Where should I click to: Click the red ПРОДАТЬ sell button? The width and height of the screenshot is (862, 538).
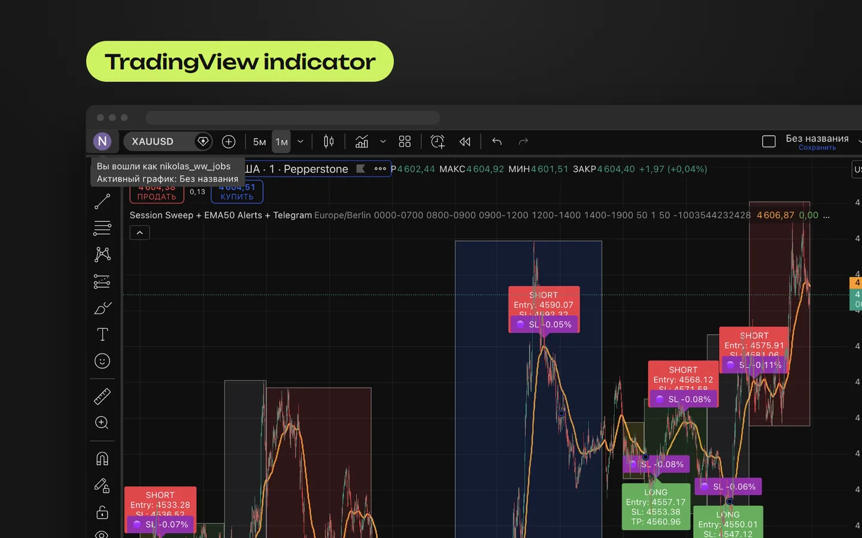(x=157, y=192)
